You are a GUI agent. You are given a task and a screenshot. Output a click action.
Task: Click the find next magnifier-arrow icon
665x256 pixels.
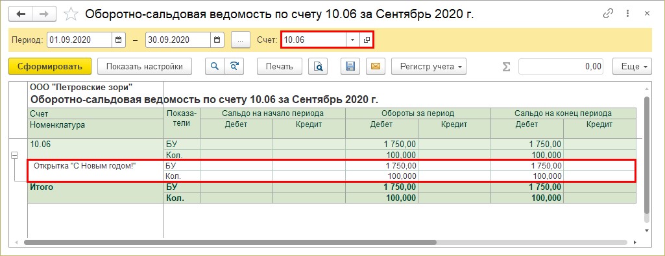(234, 66)
